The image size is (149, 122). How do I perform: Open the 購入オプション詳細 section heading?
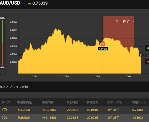(14, 87)
